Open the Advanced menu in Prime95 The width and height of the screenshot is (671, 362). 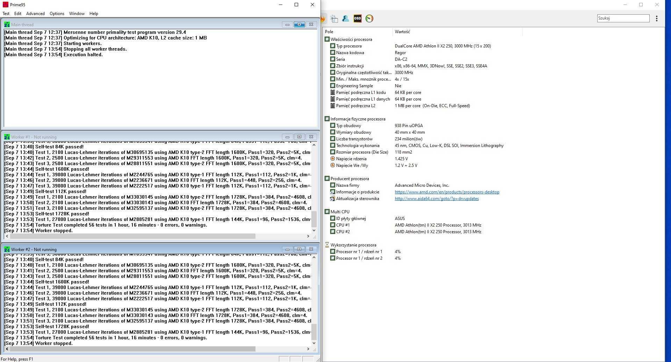(35, 14)
